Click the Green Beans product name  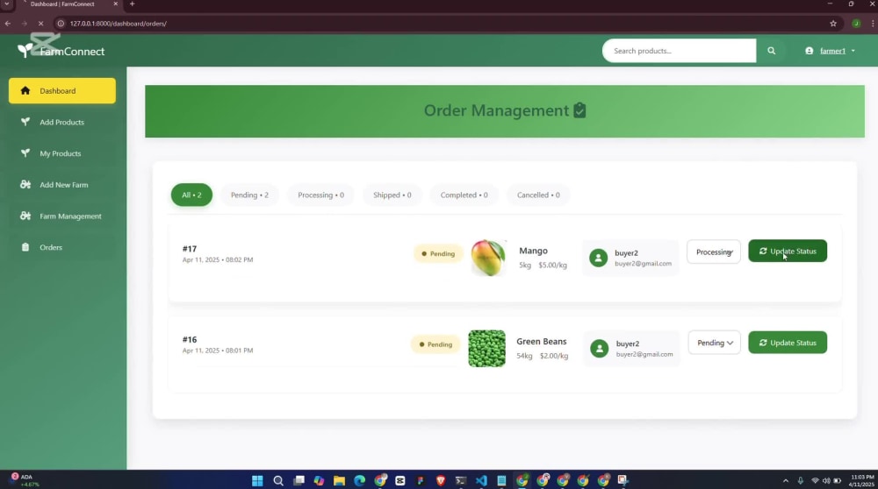click(x=541, y=341)
